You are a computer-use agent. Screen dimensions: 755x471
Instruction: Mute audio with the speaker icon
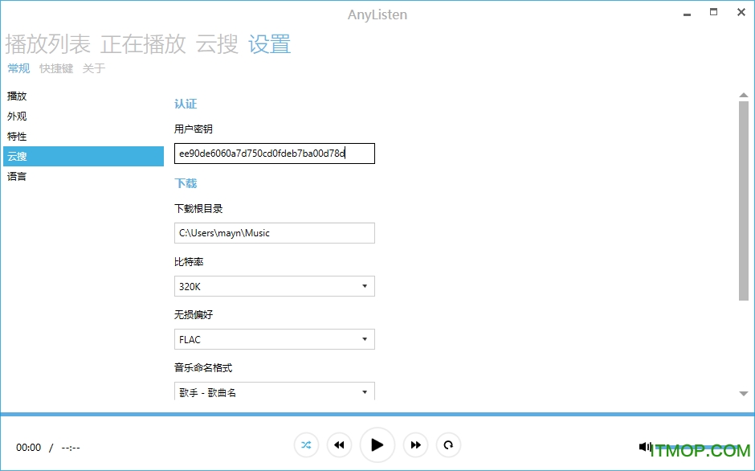pyautogui.click(x=644, y=447)
